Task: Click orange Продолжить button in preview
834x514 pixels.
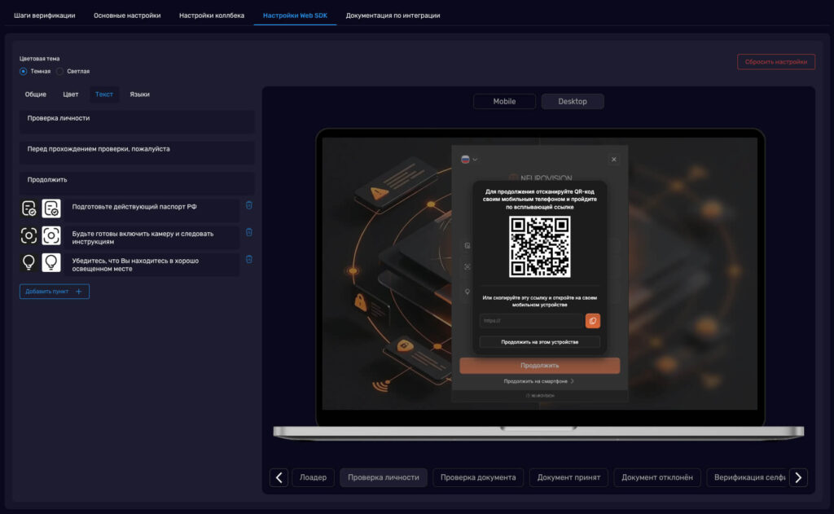Action: [x=539, y=366]
